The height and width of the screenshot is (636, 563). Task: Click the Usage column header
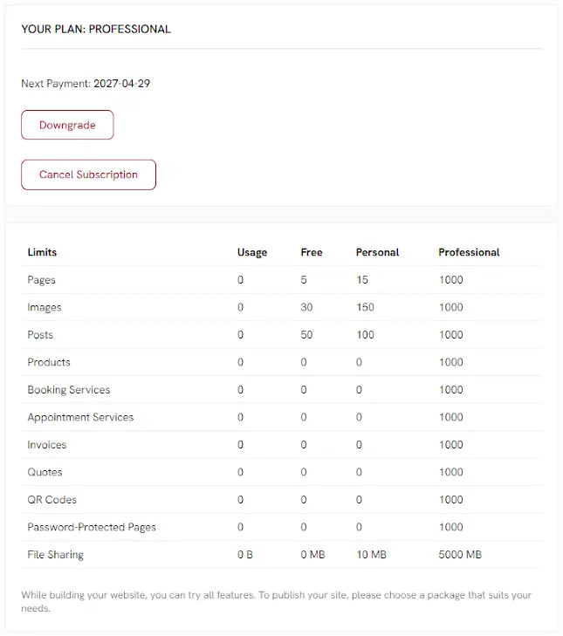pos(252,252)
